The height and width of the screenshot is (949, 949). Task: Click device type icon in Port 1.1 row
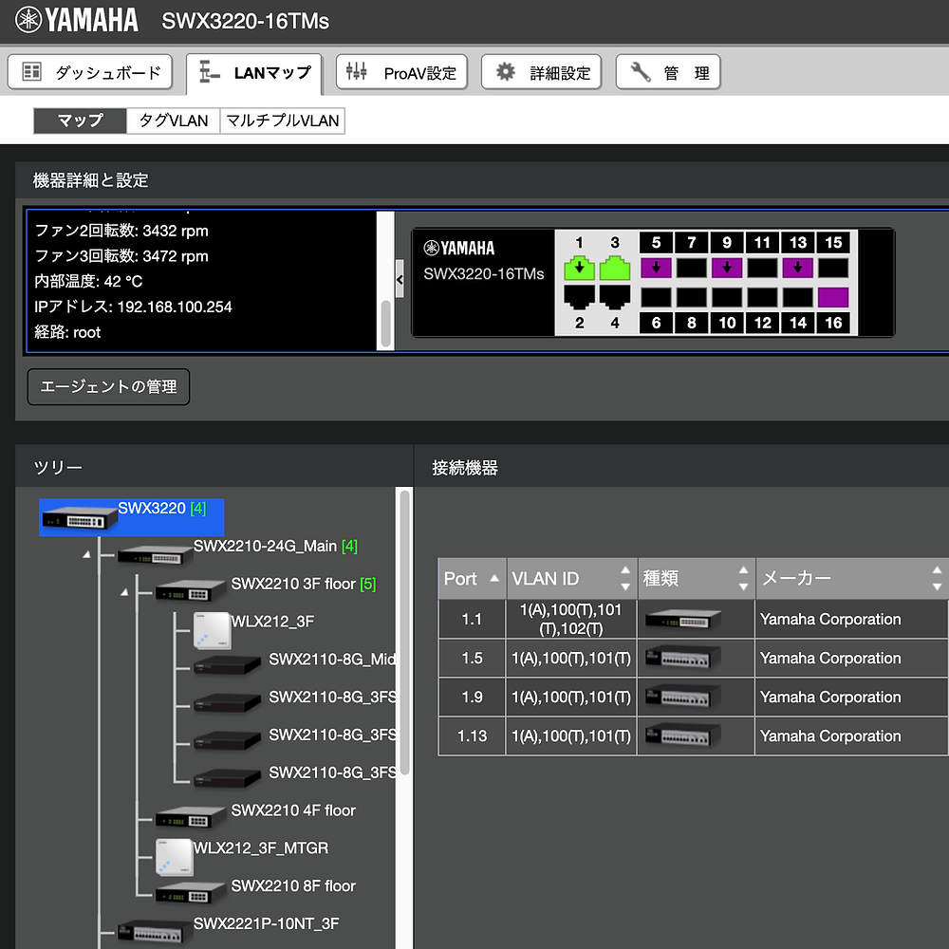(x=682, y=619)
